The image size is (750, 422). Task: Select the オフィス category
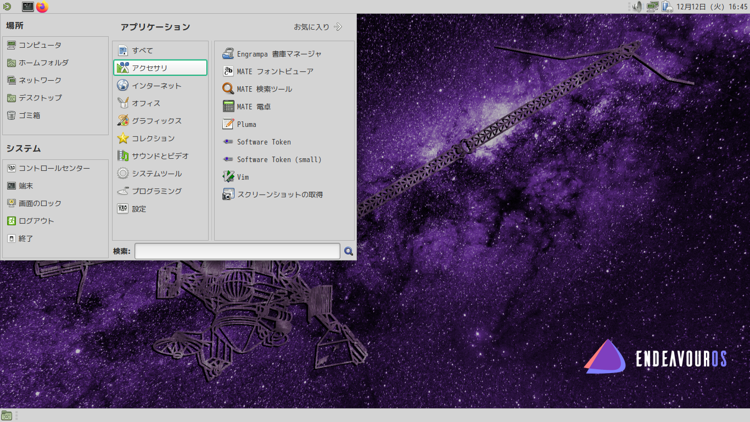pyautogui.click(x=160, y=103)
